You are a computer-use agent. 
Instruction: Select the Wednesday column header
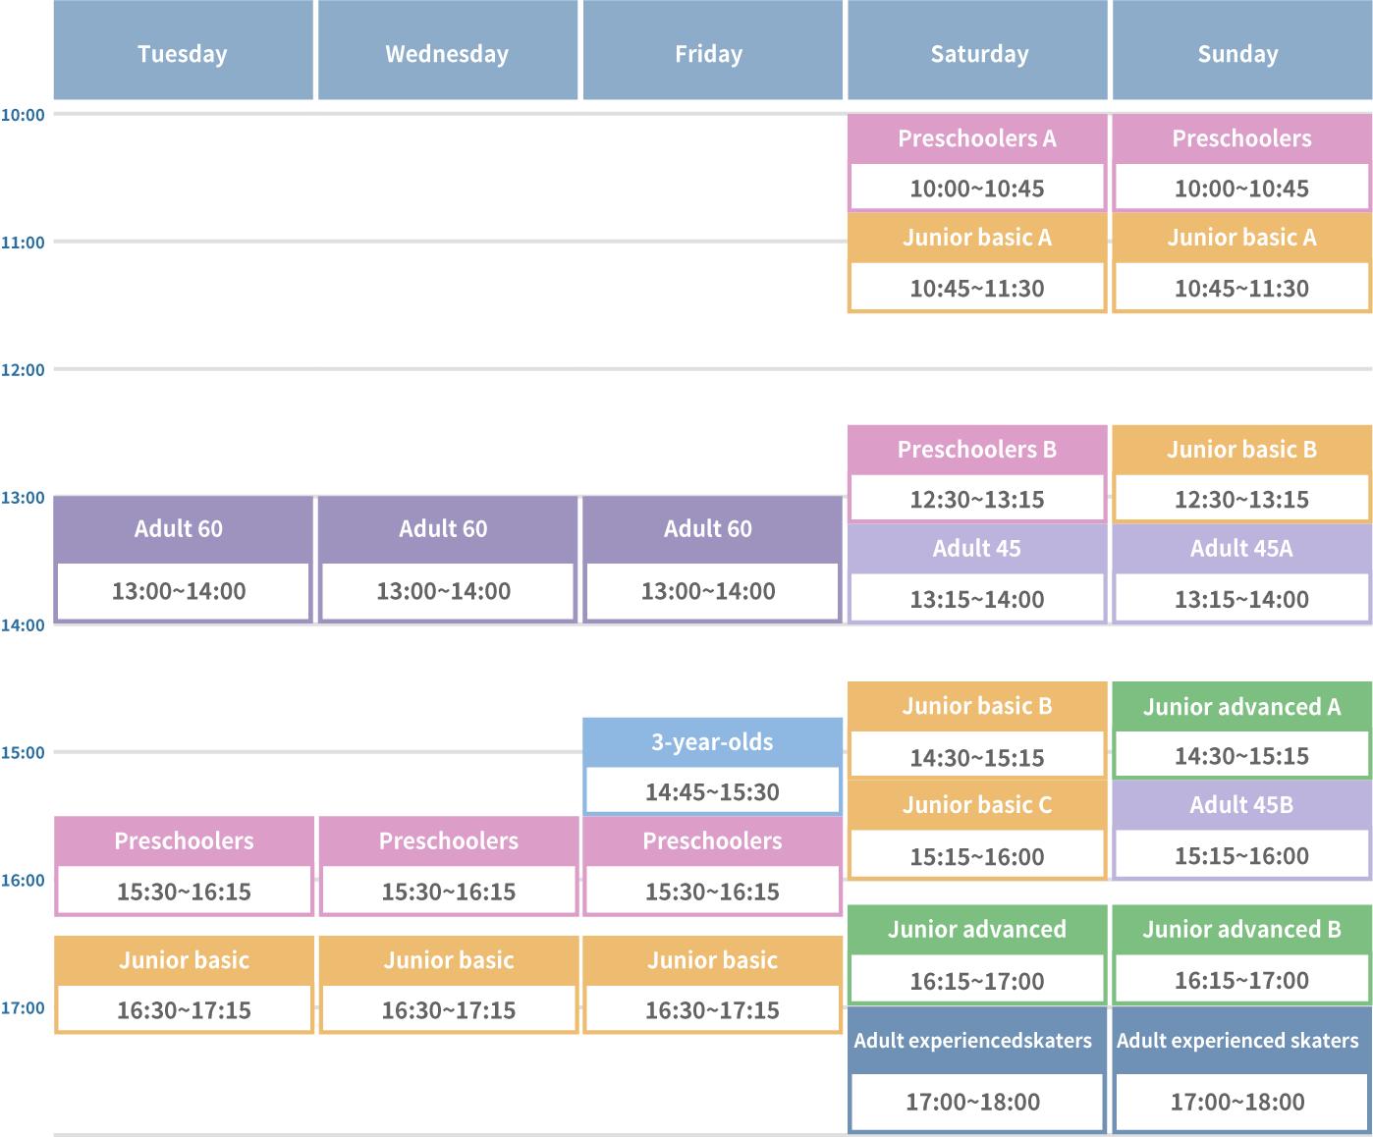(x=447, y=53)
